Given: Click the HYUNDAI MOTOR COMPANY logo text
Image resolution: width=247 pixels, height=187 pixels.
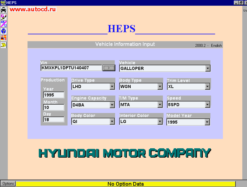Looking at the screenshot, I should tap(125, 153).
